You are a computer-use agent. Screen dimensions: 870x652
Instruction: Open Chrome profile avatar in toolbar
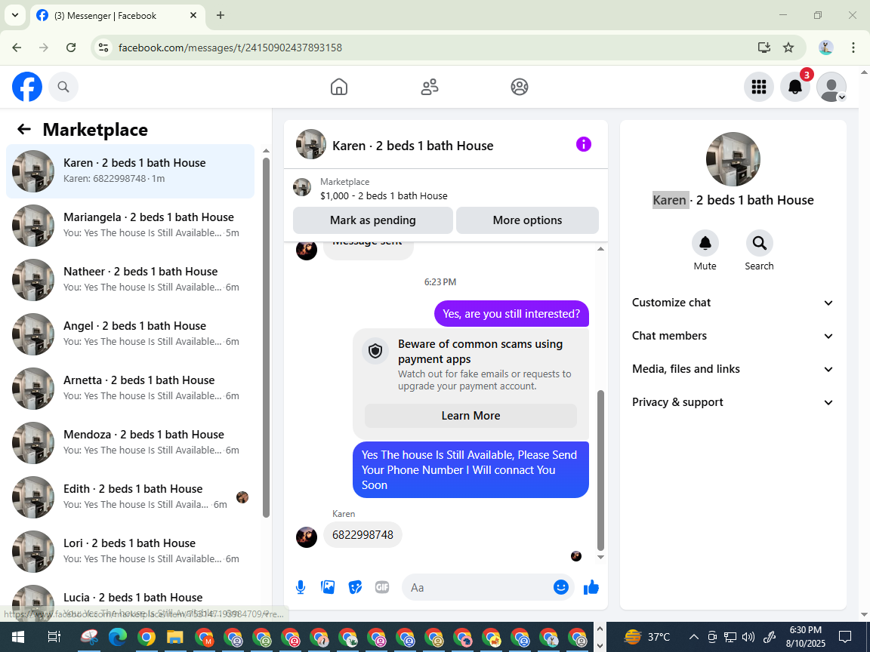[x=825, y=48]
